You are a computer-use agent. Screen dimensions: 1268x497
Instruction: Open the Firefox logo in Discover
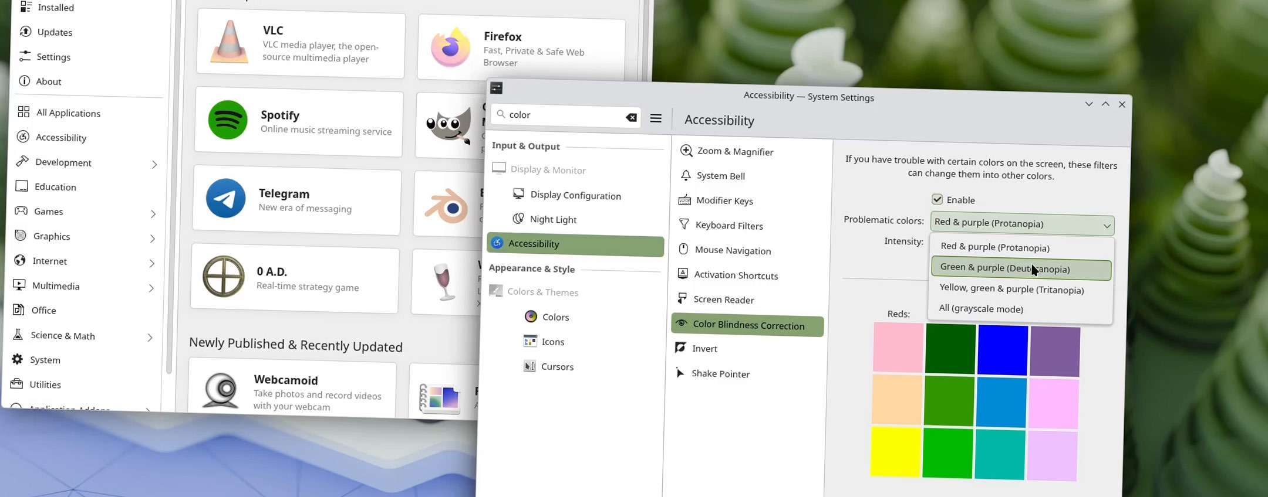450,46
